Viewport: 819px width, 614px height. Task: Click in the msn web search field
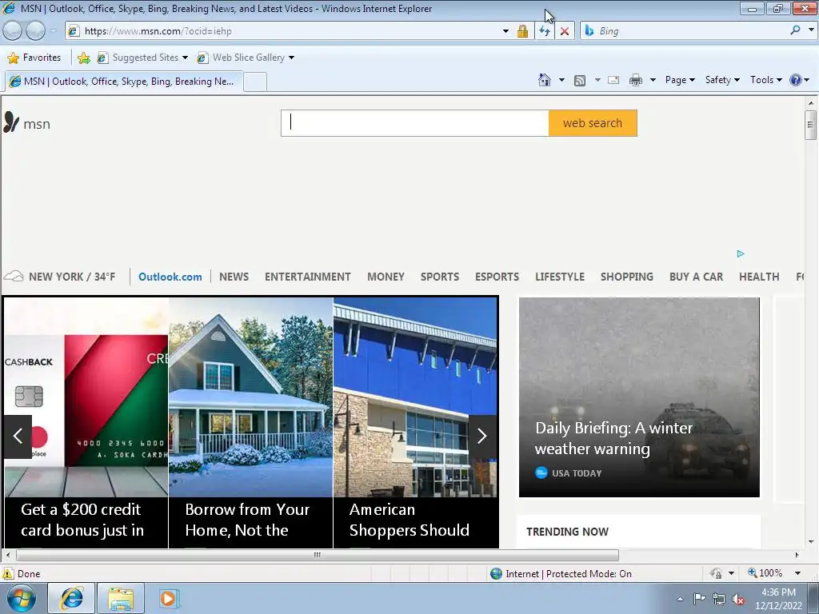(x=415, y=123)
